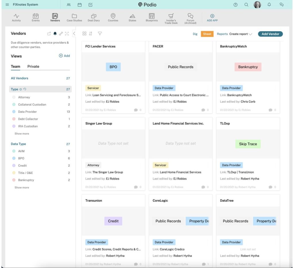The width and height of the screenshot is (294, 268).
Task: Open the Counties app
Action: pyautogui.click(x=113, y=18)
